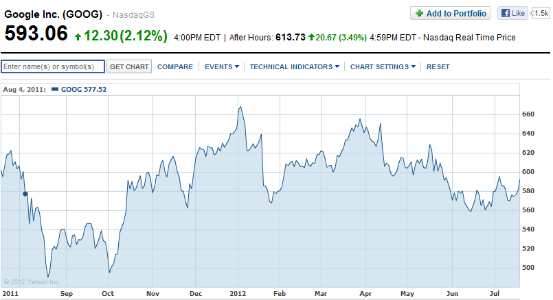The image size is (553, 300).
Task: Click the GOOG blue legend color swatch
Action: (x=55, y=89)
